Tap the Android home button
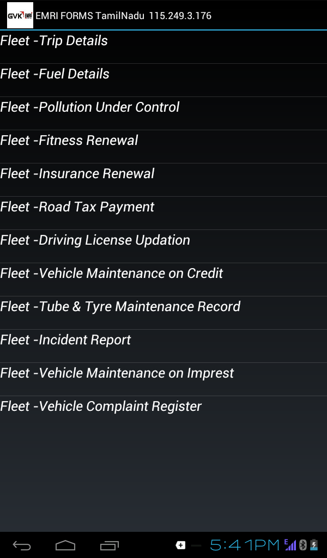 (65, 545)
